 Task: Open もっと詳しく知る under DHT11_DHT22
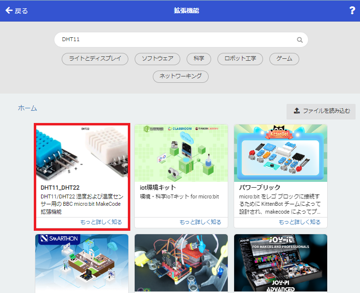101,222
